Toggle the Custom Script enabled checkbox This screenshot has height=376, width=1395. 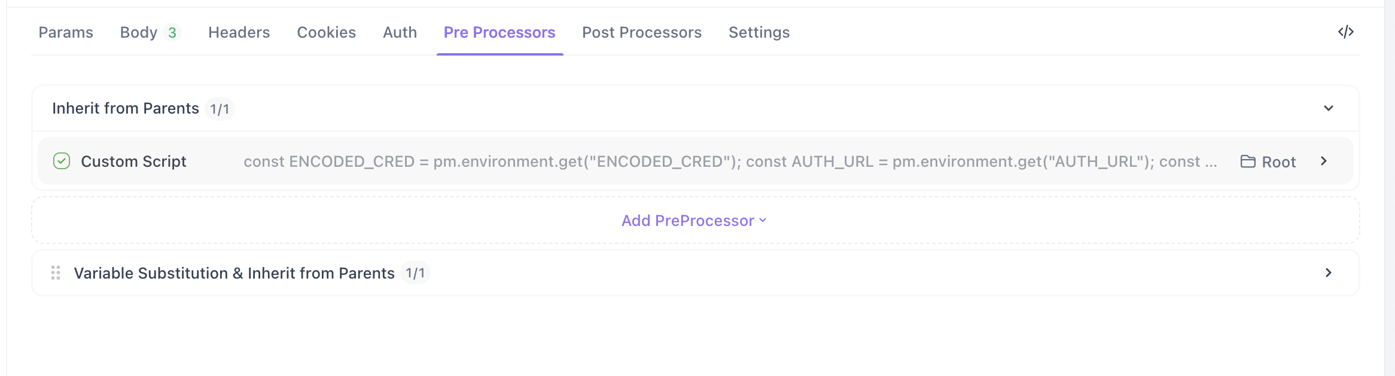[x=62, y=161]
